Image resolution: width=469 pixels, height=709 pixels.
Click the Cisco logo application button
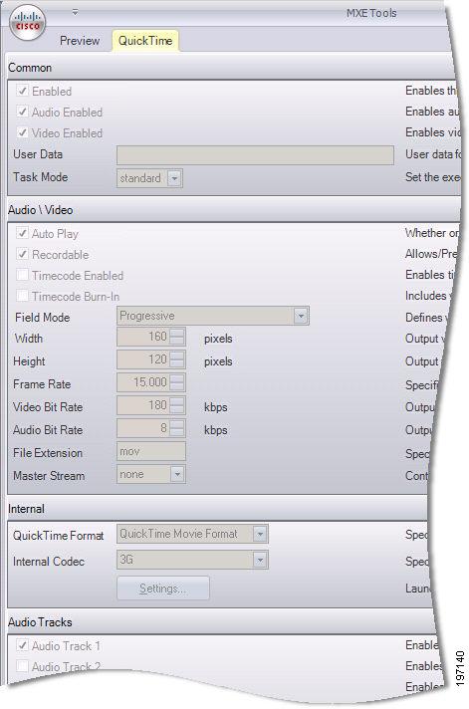(28, 22)
